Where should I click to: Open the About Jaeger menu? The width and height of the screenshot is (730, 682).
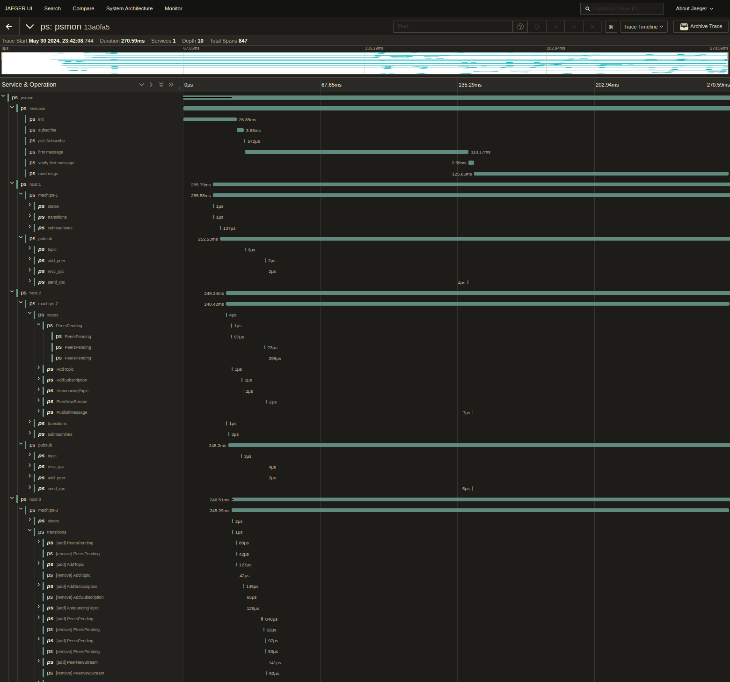point(694,8)
